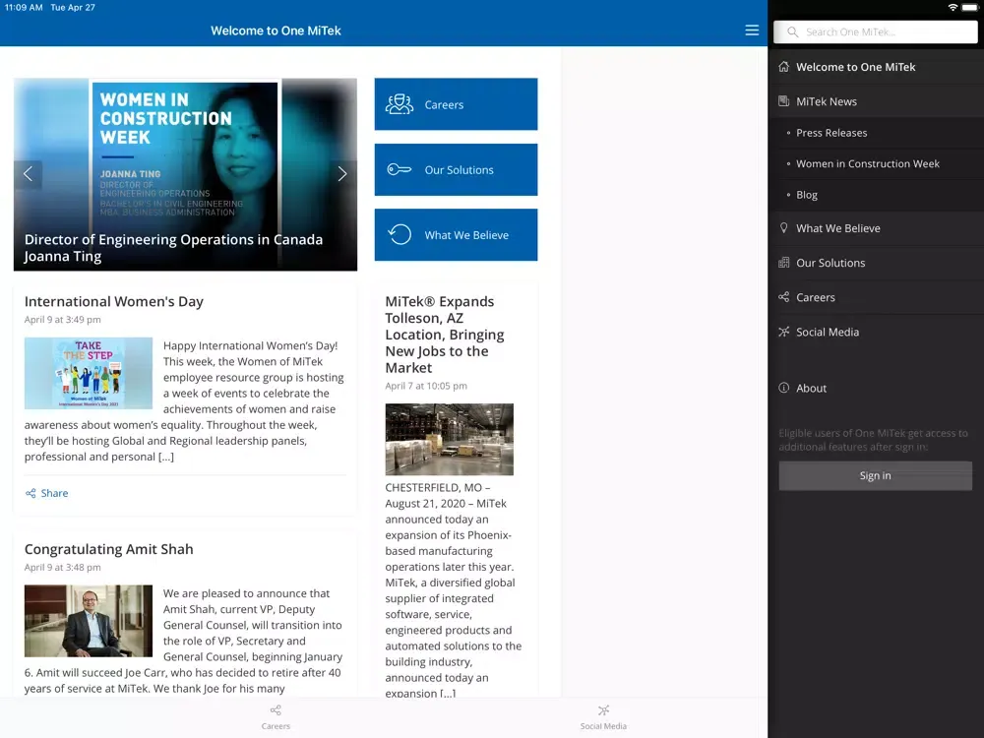Tap the blue What We Believe tile label
984x738 pixels.
pos(466,235)
